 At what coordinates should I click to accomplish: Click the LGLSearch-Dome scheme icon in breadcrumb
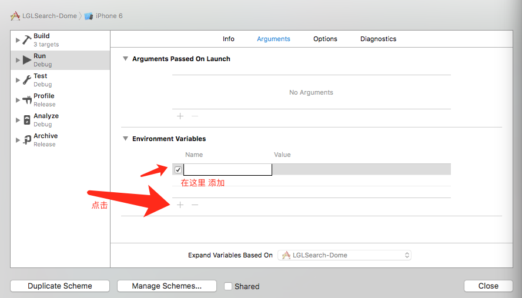15,16
